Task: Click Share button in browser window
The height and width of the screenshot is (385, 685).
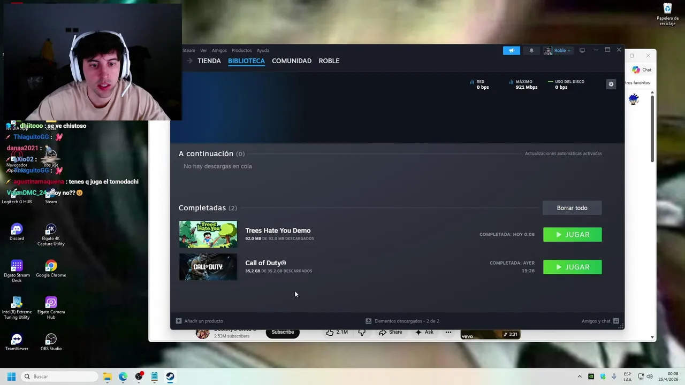Action: coord(390,333)
